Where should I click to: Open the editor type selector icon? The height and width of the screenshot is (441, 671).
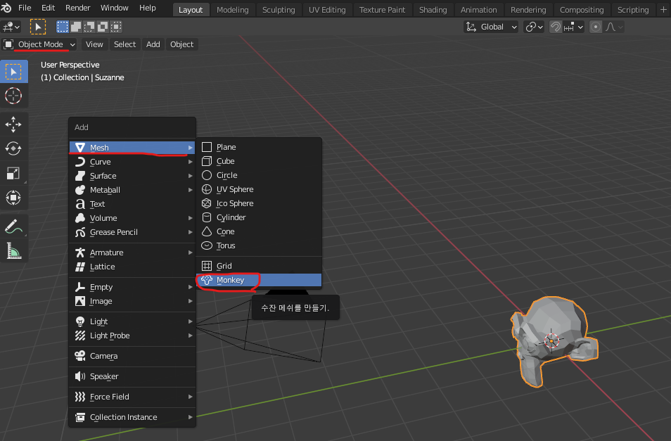click(x=11, y=27)
